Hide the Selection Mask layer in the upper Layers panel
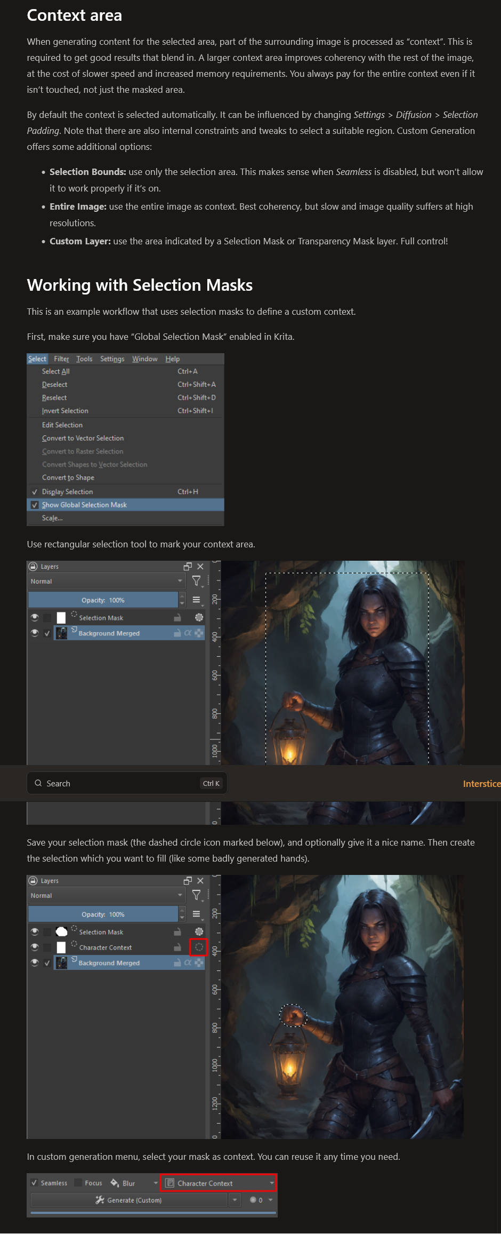The width and height of the screenshot is (501, 1234). click(x=35, y=618)
